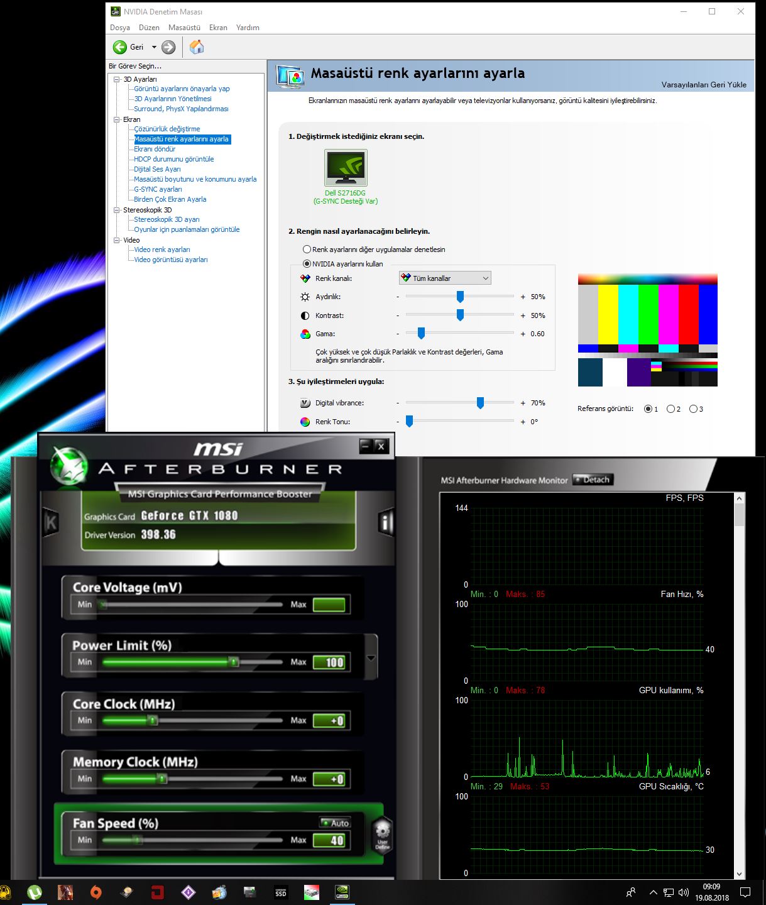Select the Dell S2716DG monitor thumbnail

tap(346, 167)
